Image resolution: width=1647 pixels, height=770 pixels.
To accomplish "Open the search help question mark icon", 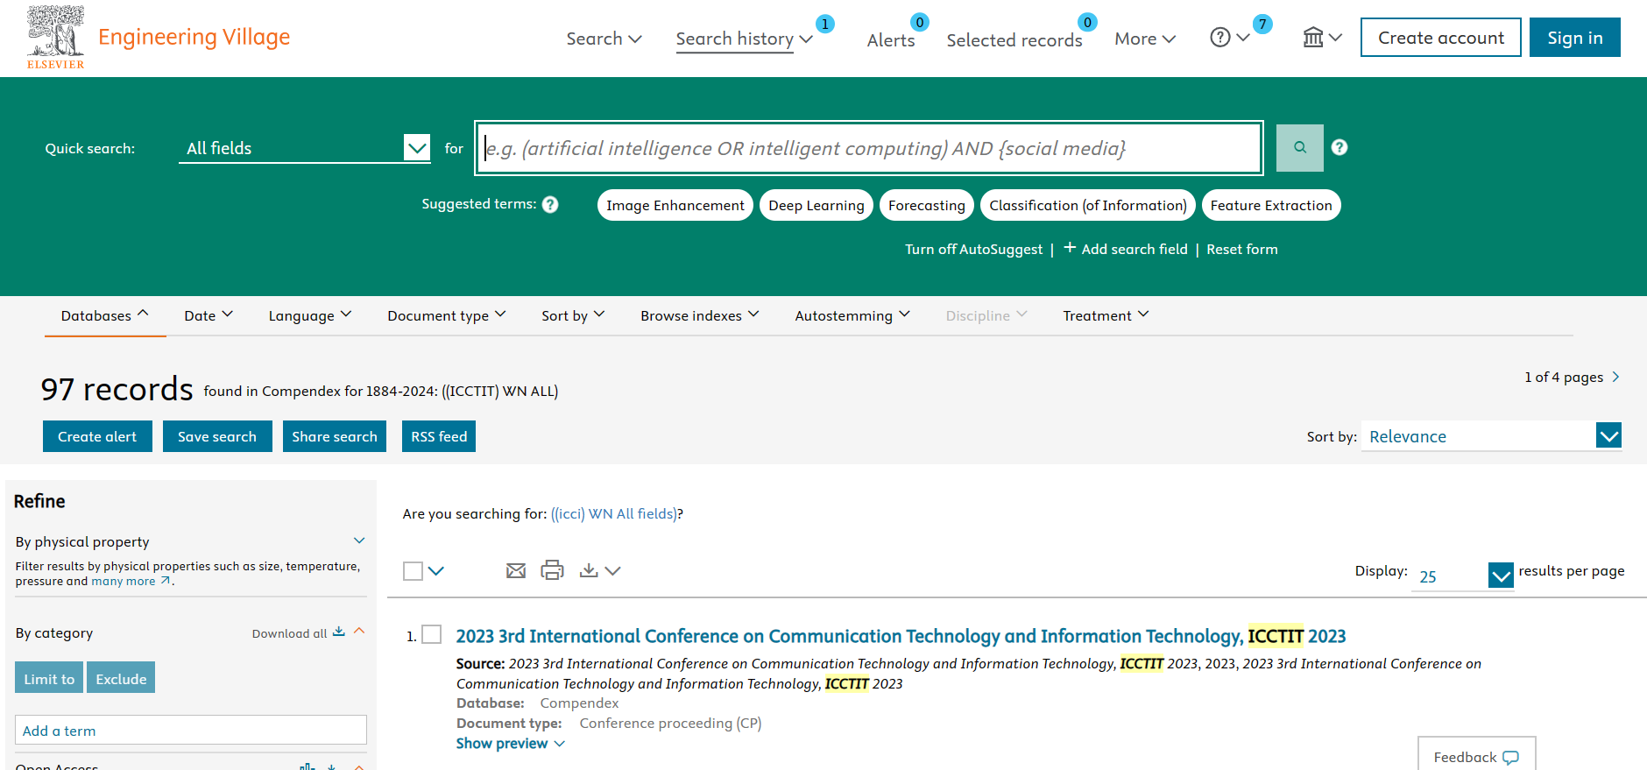I will tap(1340, 147).
